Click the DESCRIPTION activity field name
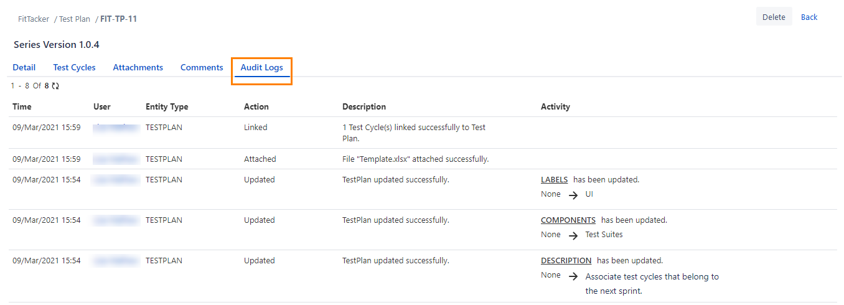Viewport: 844px width, 305px height. pos(566,260)
